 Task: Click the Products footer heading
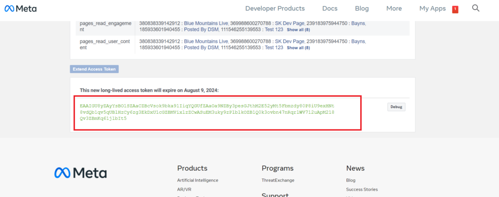pyautogui.click(x=192, y=168)
